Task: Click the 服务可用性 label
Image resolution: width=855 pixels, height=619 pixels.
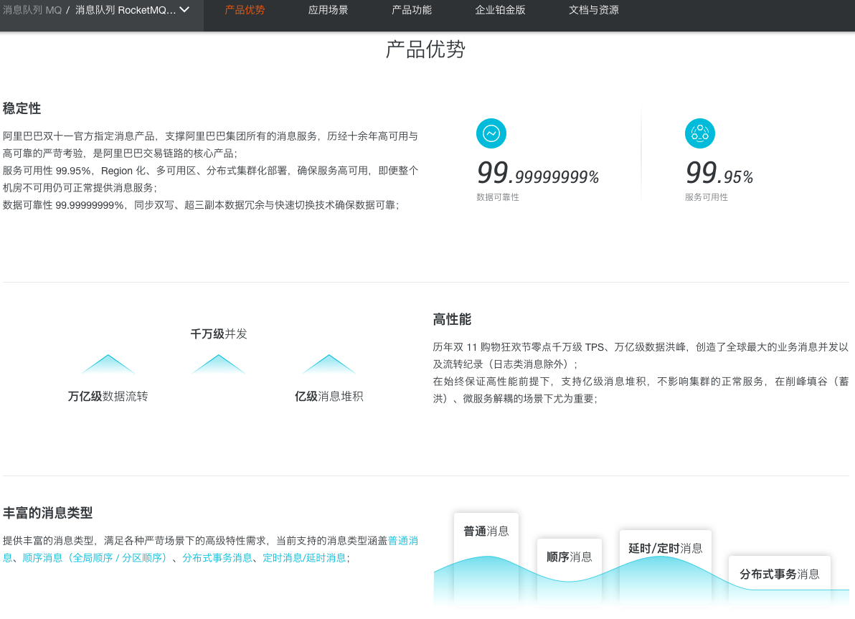Action: [x=707, y=197]
